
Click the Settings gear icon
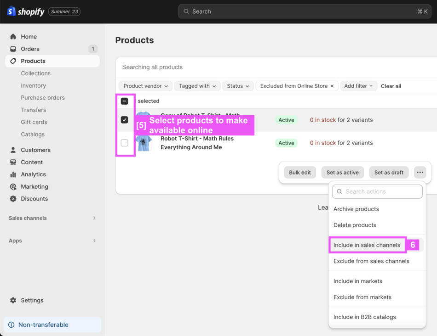click(x=13, y=300)
